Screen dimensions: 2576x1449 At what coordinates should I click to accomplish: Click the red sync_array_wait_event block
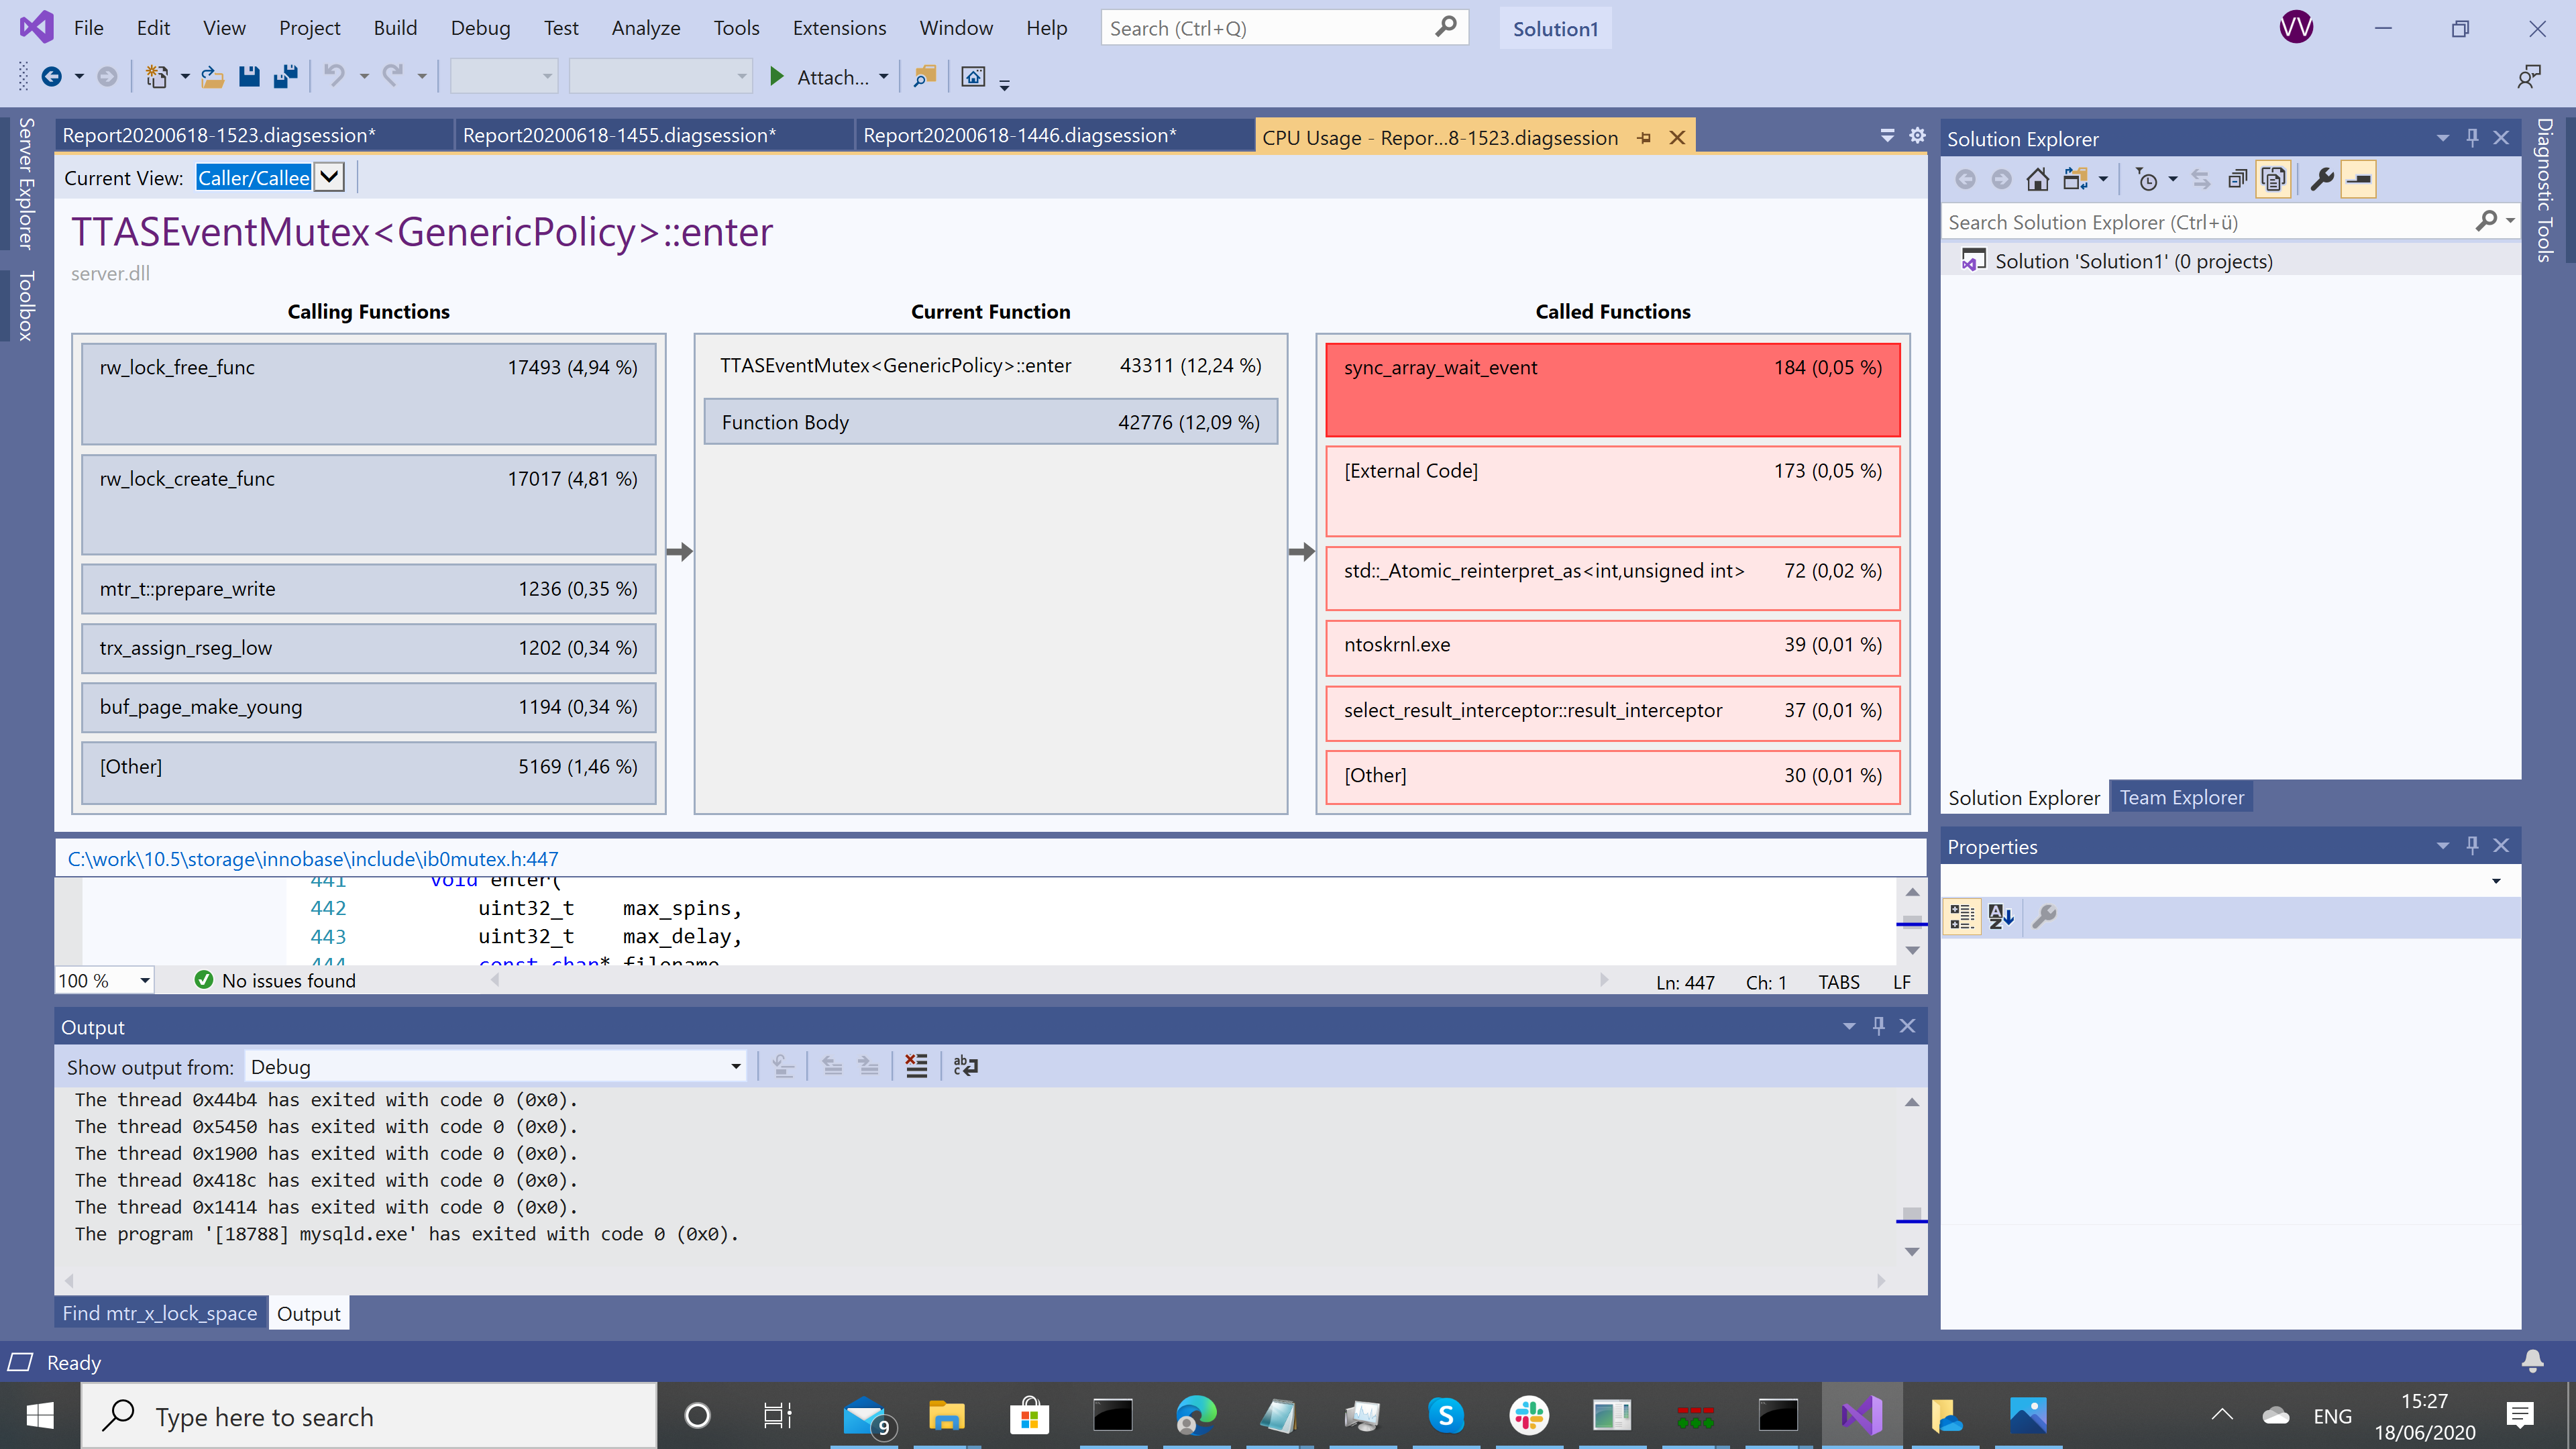click(x=1612, y=390)
